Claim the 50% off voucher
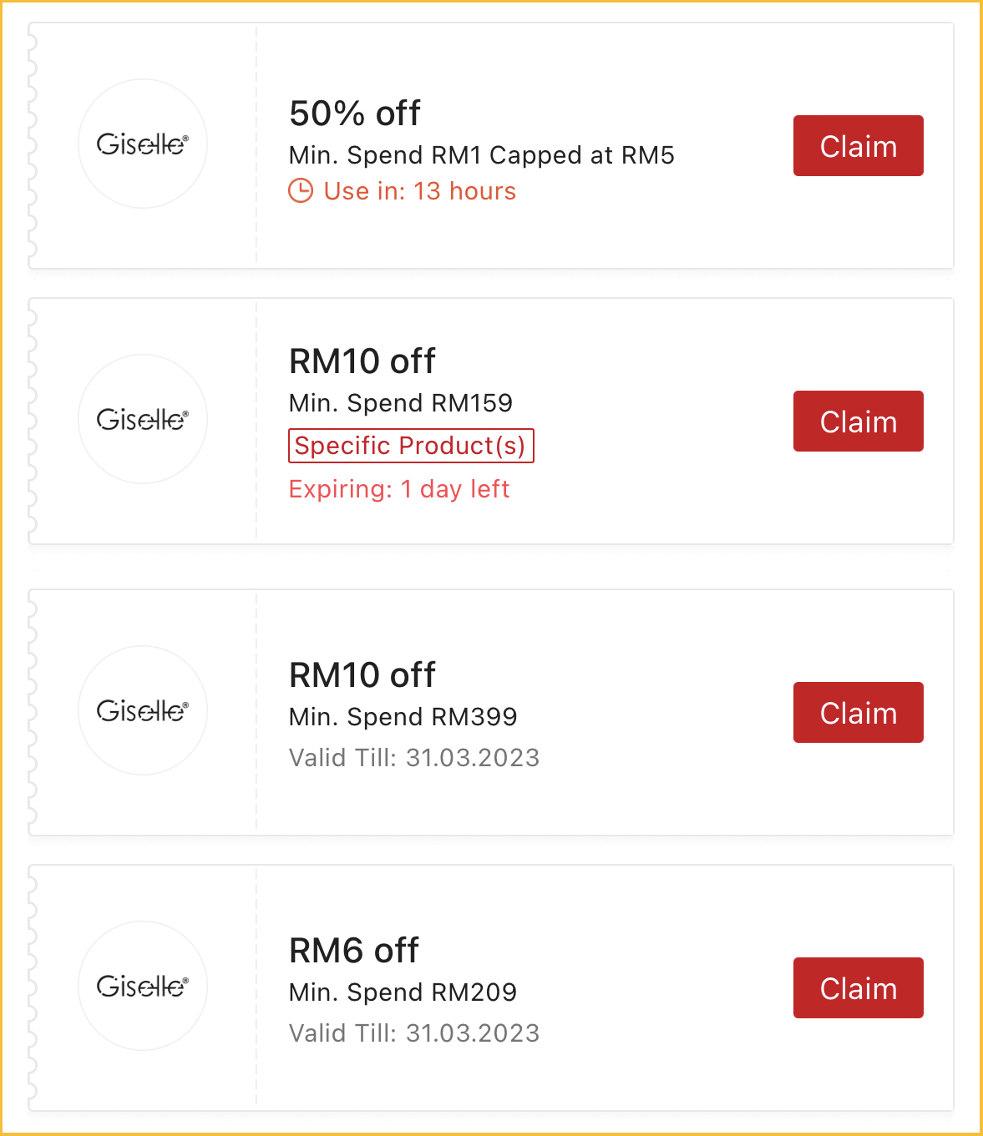983x1136 pixels. coord(858,146)
